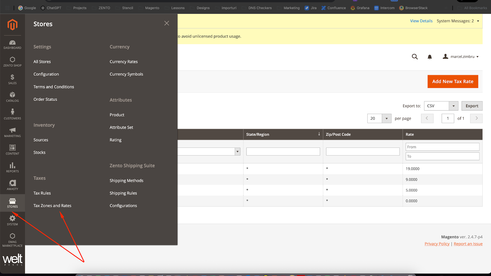491x276 pixels.
Task: Click the Export button
Action: (472, 106)
